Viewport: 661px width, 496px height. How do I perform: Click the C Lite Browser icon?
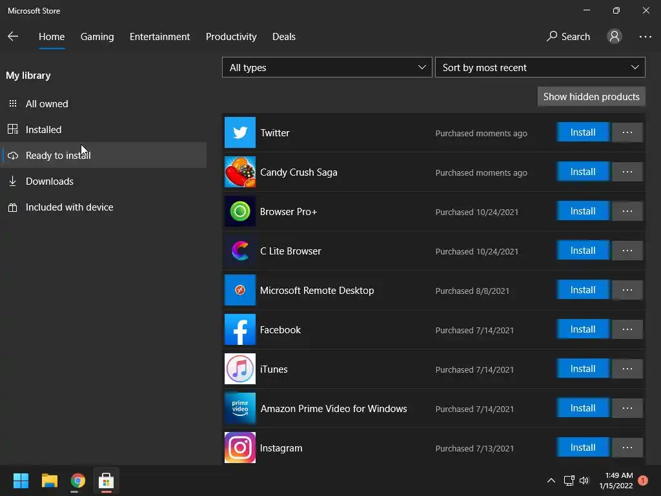[240, 251]
